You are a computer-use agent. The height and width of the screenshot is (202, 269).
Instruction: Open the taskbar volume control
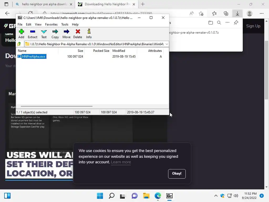(236, 196)
